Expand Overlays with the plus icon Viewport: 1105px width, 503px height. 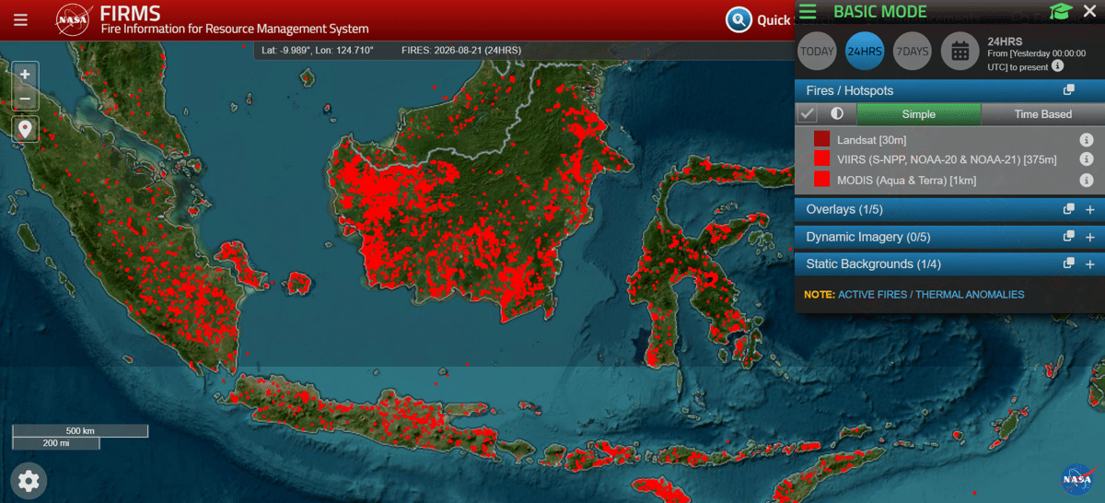(1090, 209)
